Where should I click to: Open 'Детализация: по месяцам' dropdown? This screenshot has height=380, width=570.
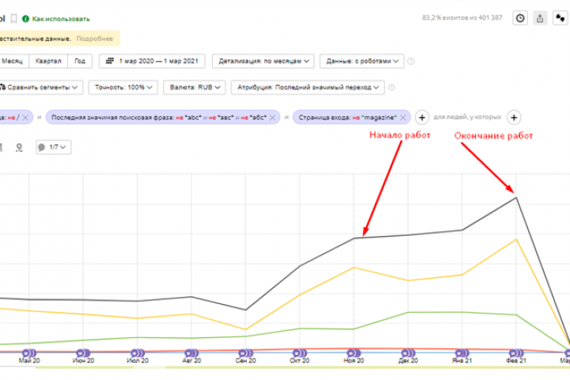coord(263,61)
